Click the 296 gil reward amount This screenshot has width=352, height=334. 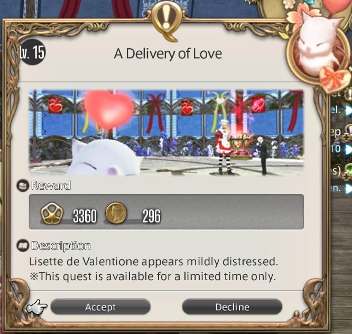coord(152,216)
